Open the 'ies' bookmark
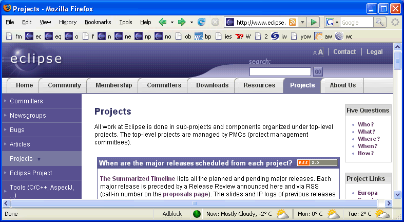This screenshot has height=222, width=404. pos(224,36)
